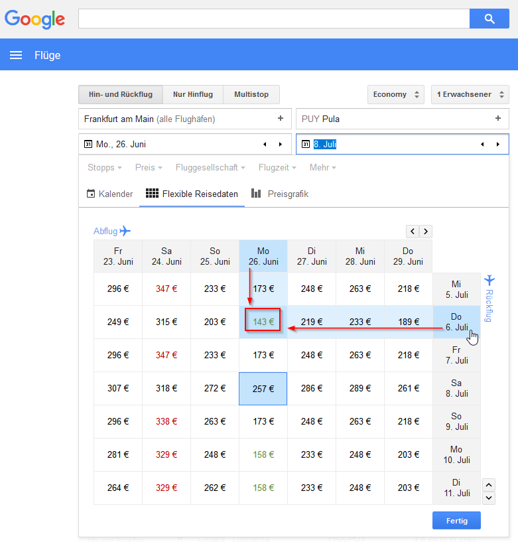Click calendar icon in departure date field
Viewport: 518px width, 542px height.
(x=88, y=144)
